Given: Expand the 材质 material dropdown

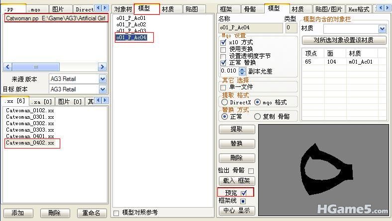Looking at the screenshot, I should pos(382,29).
